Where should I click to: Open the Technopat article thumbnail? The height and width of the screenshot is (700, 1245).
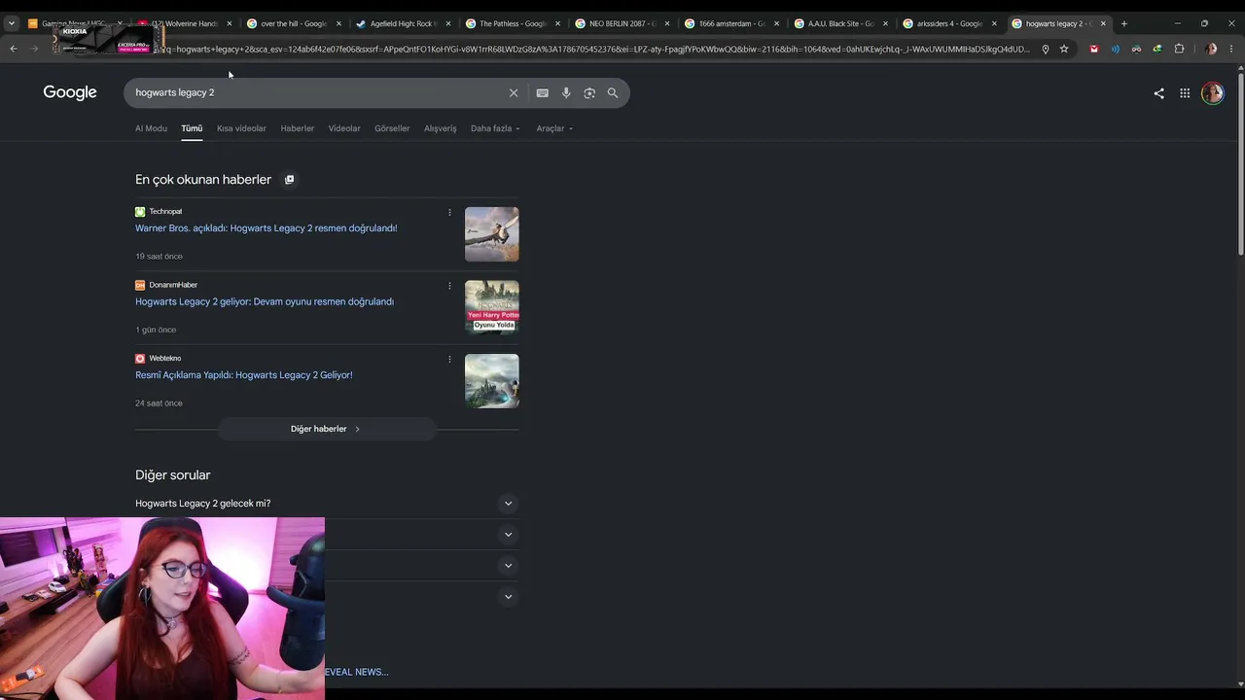pyautogui.click(x=492, y=234)
